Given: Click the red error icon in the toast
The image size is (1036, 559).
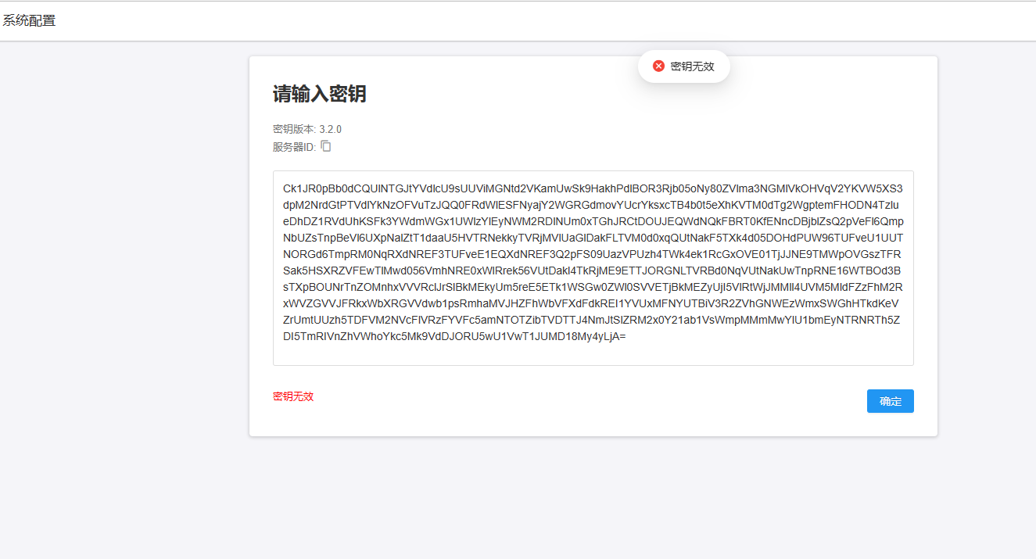Looking at the screenshot, I should tap(658, 66).
